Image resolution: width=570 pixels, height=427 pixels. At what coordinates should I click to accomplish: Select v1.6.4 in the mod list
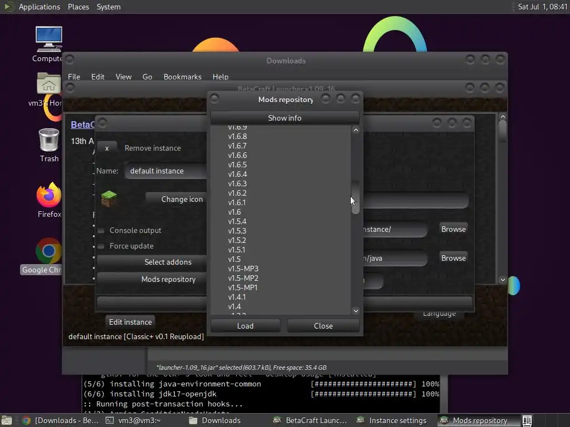237,174
